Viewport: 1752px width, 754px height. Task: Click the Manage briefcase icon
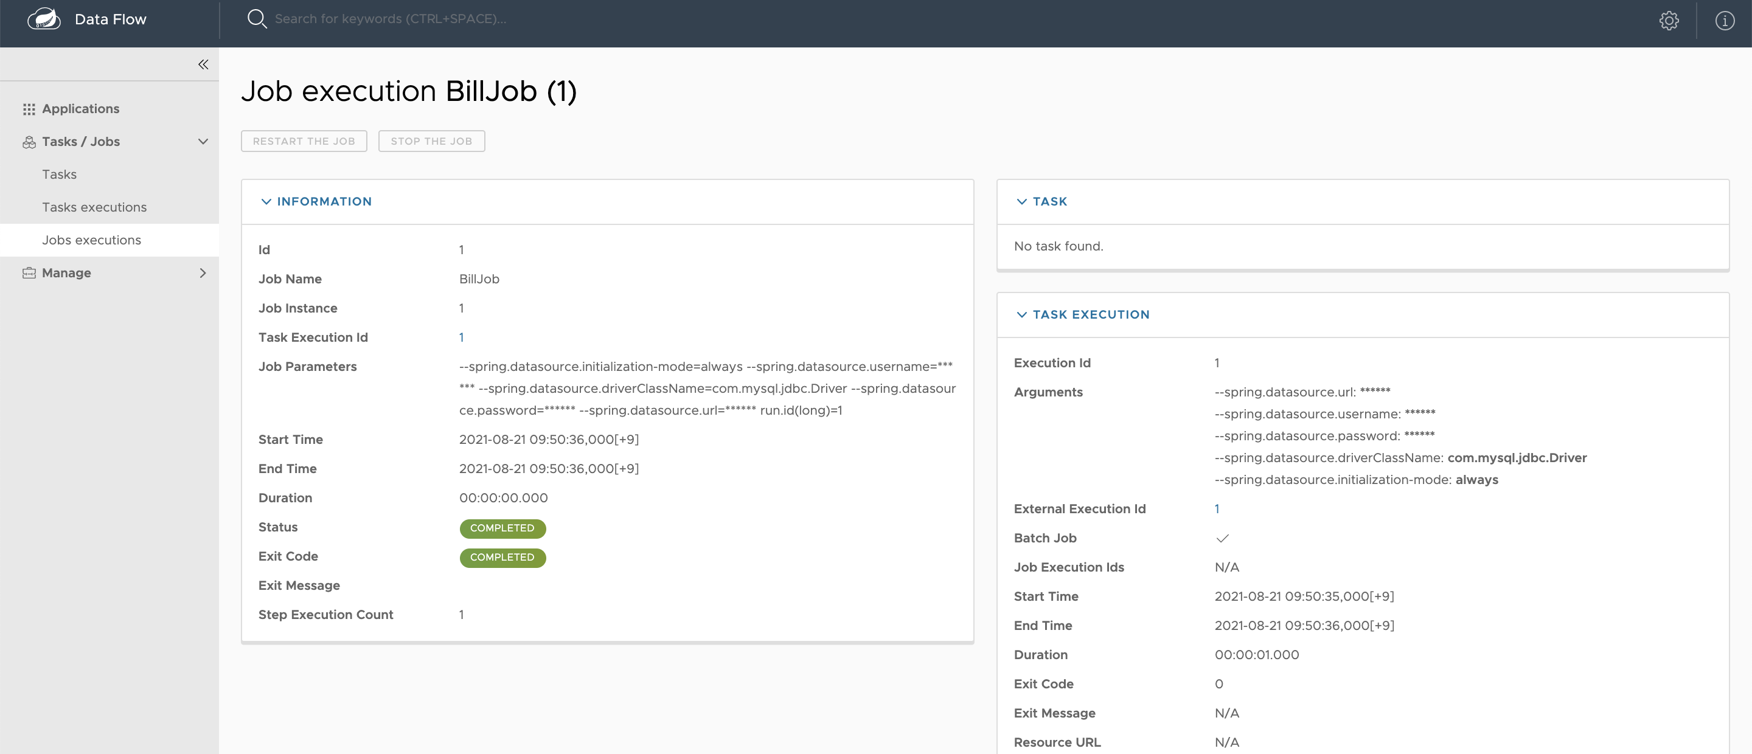pos(29,273)
